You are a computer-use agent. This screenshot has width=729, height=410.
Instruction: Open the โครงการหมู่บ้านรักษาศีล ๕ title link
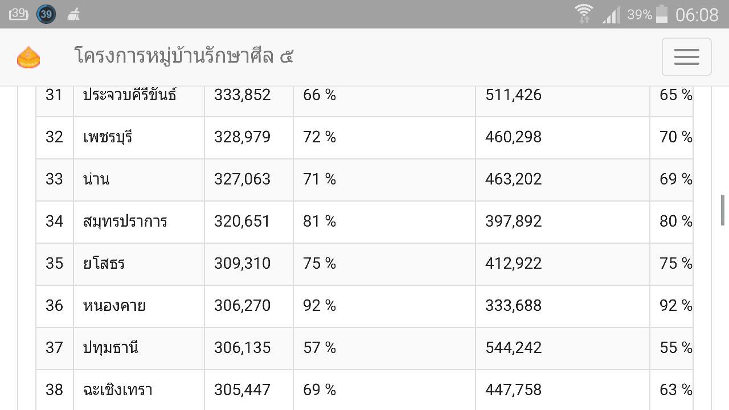click(x=184, y=56)
